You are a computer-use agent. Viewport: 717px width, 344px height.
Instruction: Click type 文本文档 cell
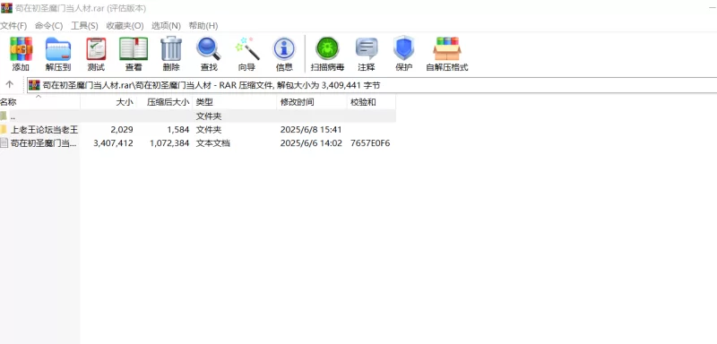(x=212, y=143)
